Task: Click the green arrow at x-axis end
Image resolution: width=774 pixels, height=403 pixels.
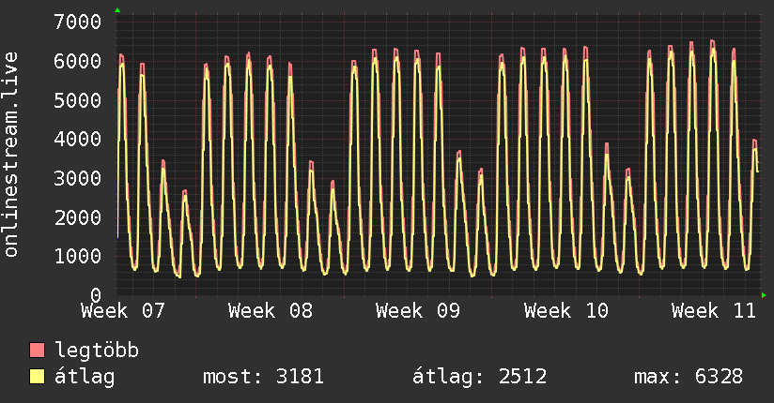Action: (x=764, y=295)
